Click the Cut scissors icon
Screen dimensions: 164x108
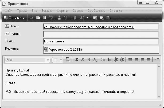coord(32,18)
